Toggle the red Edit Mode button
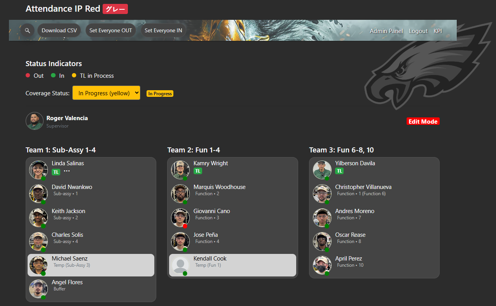This screenshot has height=306, width=496. point(423,121)
